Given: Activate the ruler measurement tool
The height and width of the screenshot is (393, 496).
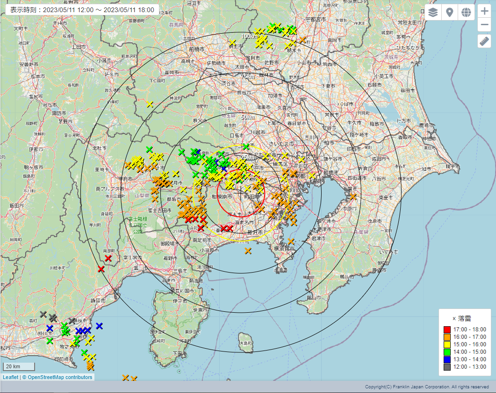Looking at the screenshot, I should click(x=484, y=41).
